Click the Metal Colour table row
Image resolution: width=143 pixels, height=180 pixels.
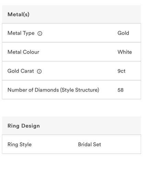(x=71, y=52)
